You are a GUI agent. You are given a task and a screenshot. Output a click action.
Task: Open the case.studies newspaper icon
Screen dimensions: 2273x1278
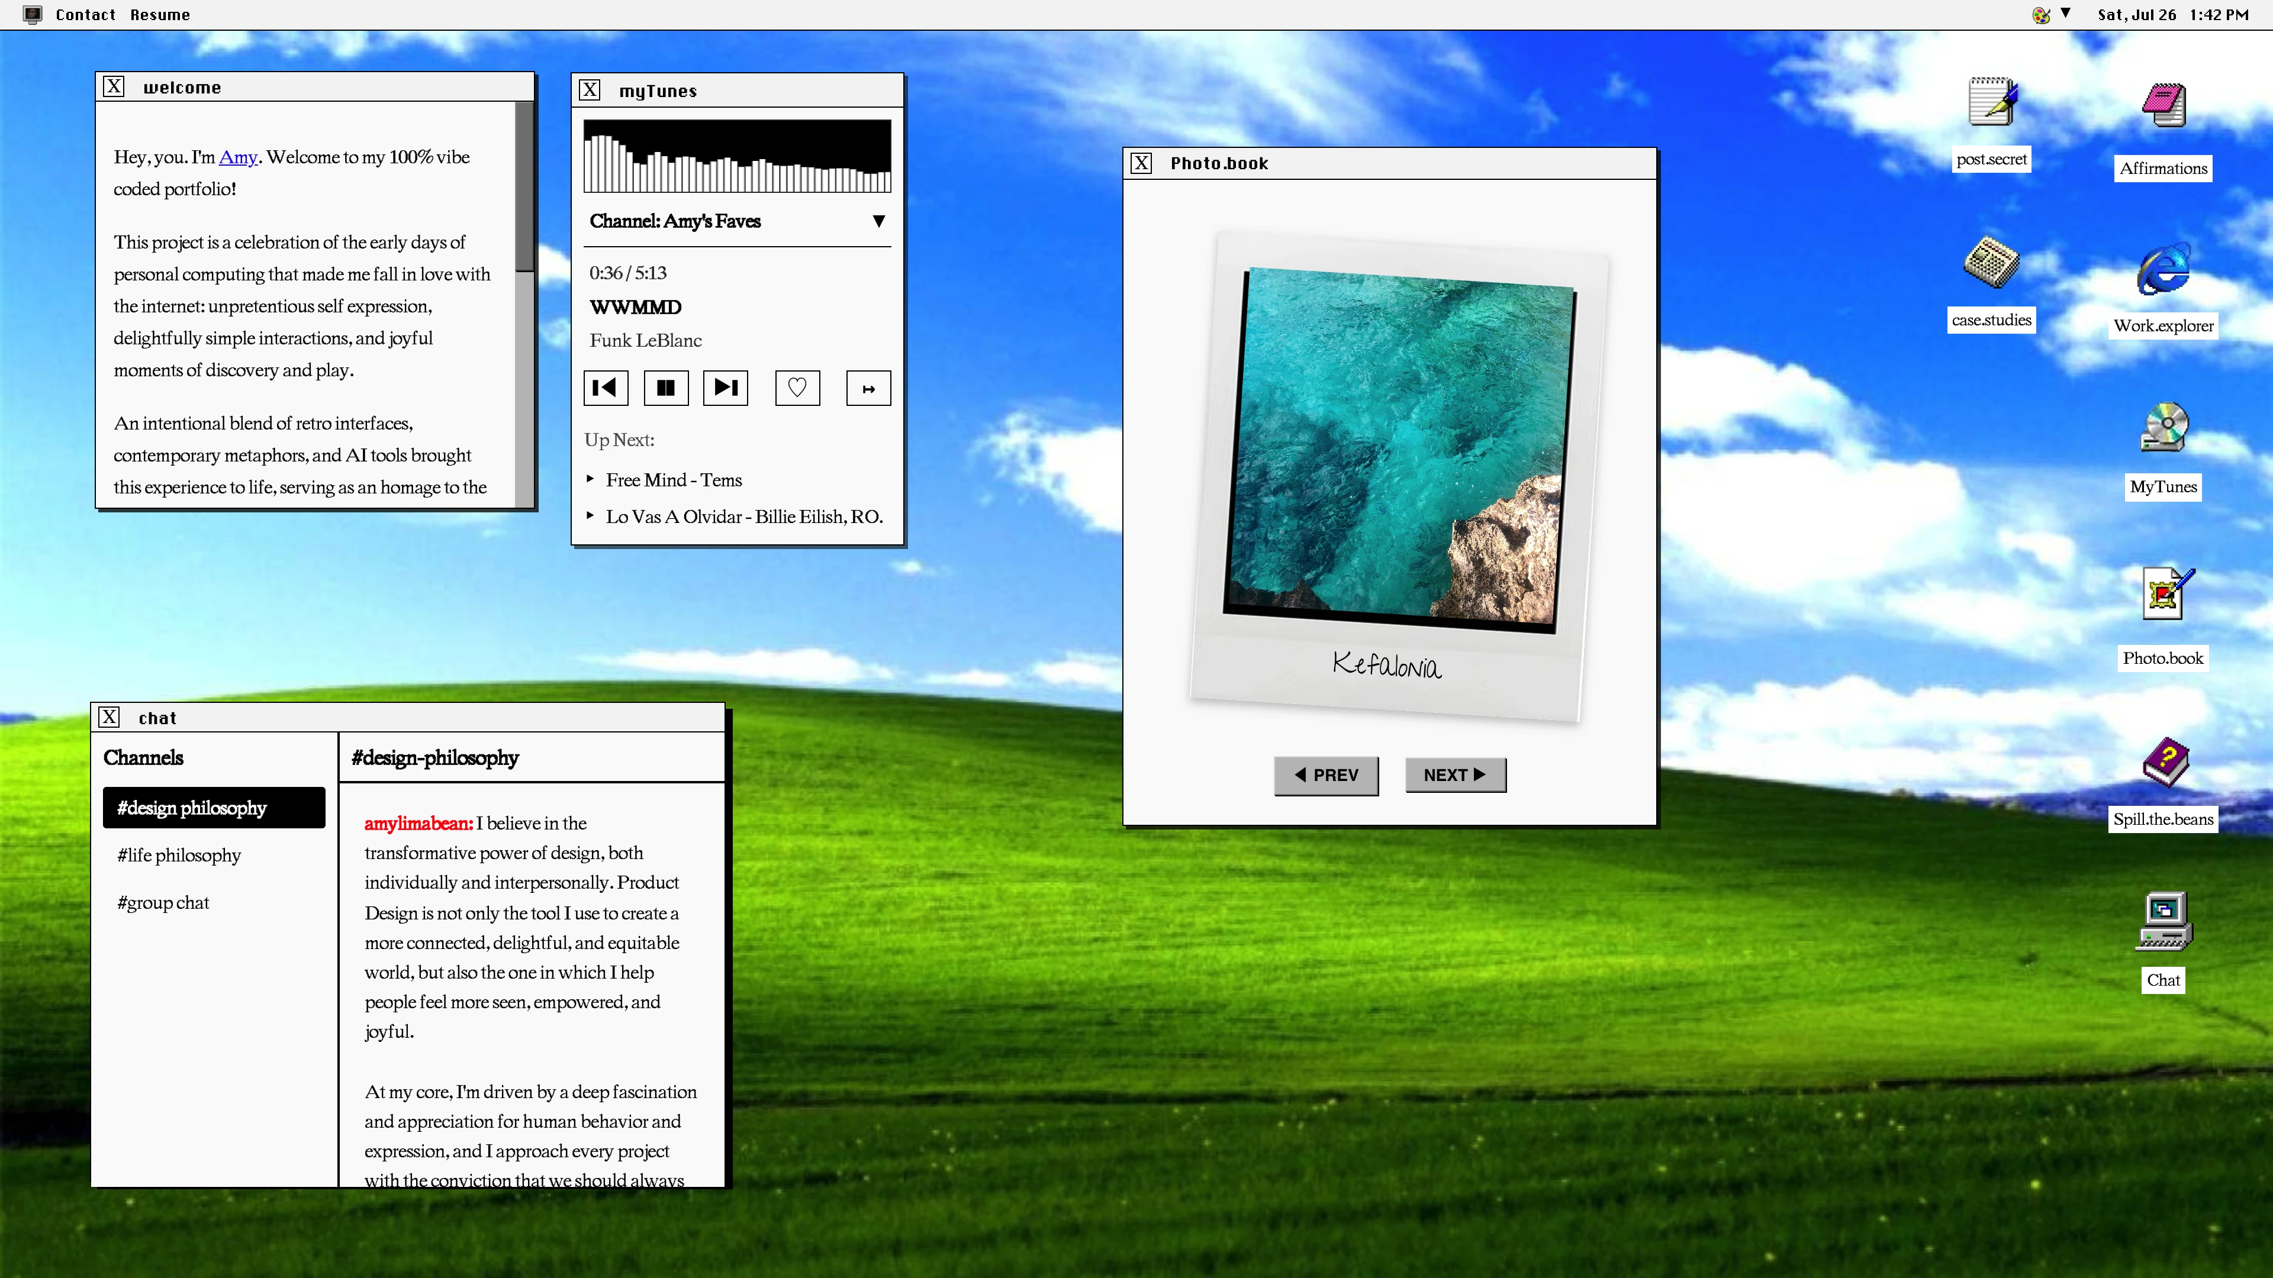pos(1991,262)
